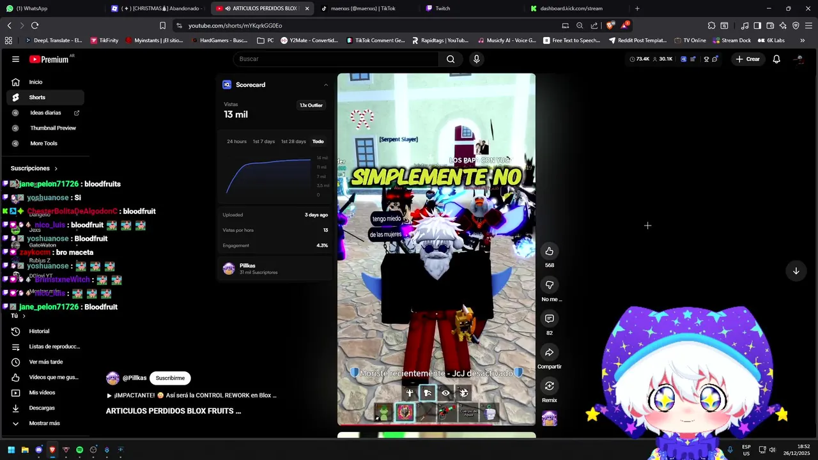This screenshot has width=818, height=460.
Task: Click the Suscribirme button
Action: 170,378
